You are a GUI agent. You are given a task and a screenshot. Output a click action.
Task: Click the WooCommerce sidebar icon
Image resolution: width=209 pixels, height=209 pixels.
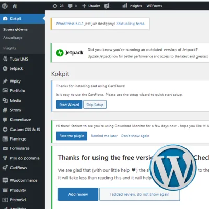[x=5, y=180]
